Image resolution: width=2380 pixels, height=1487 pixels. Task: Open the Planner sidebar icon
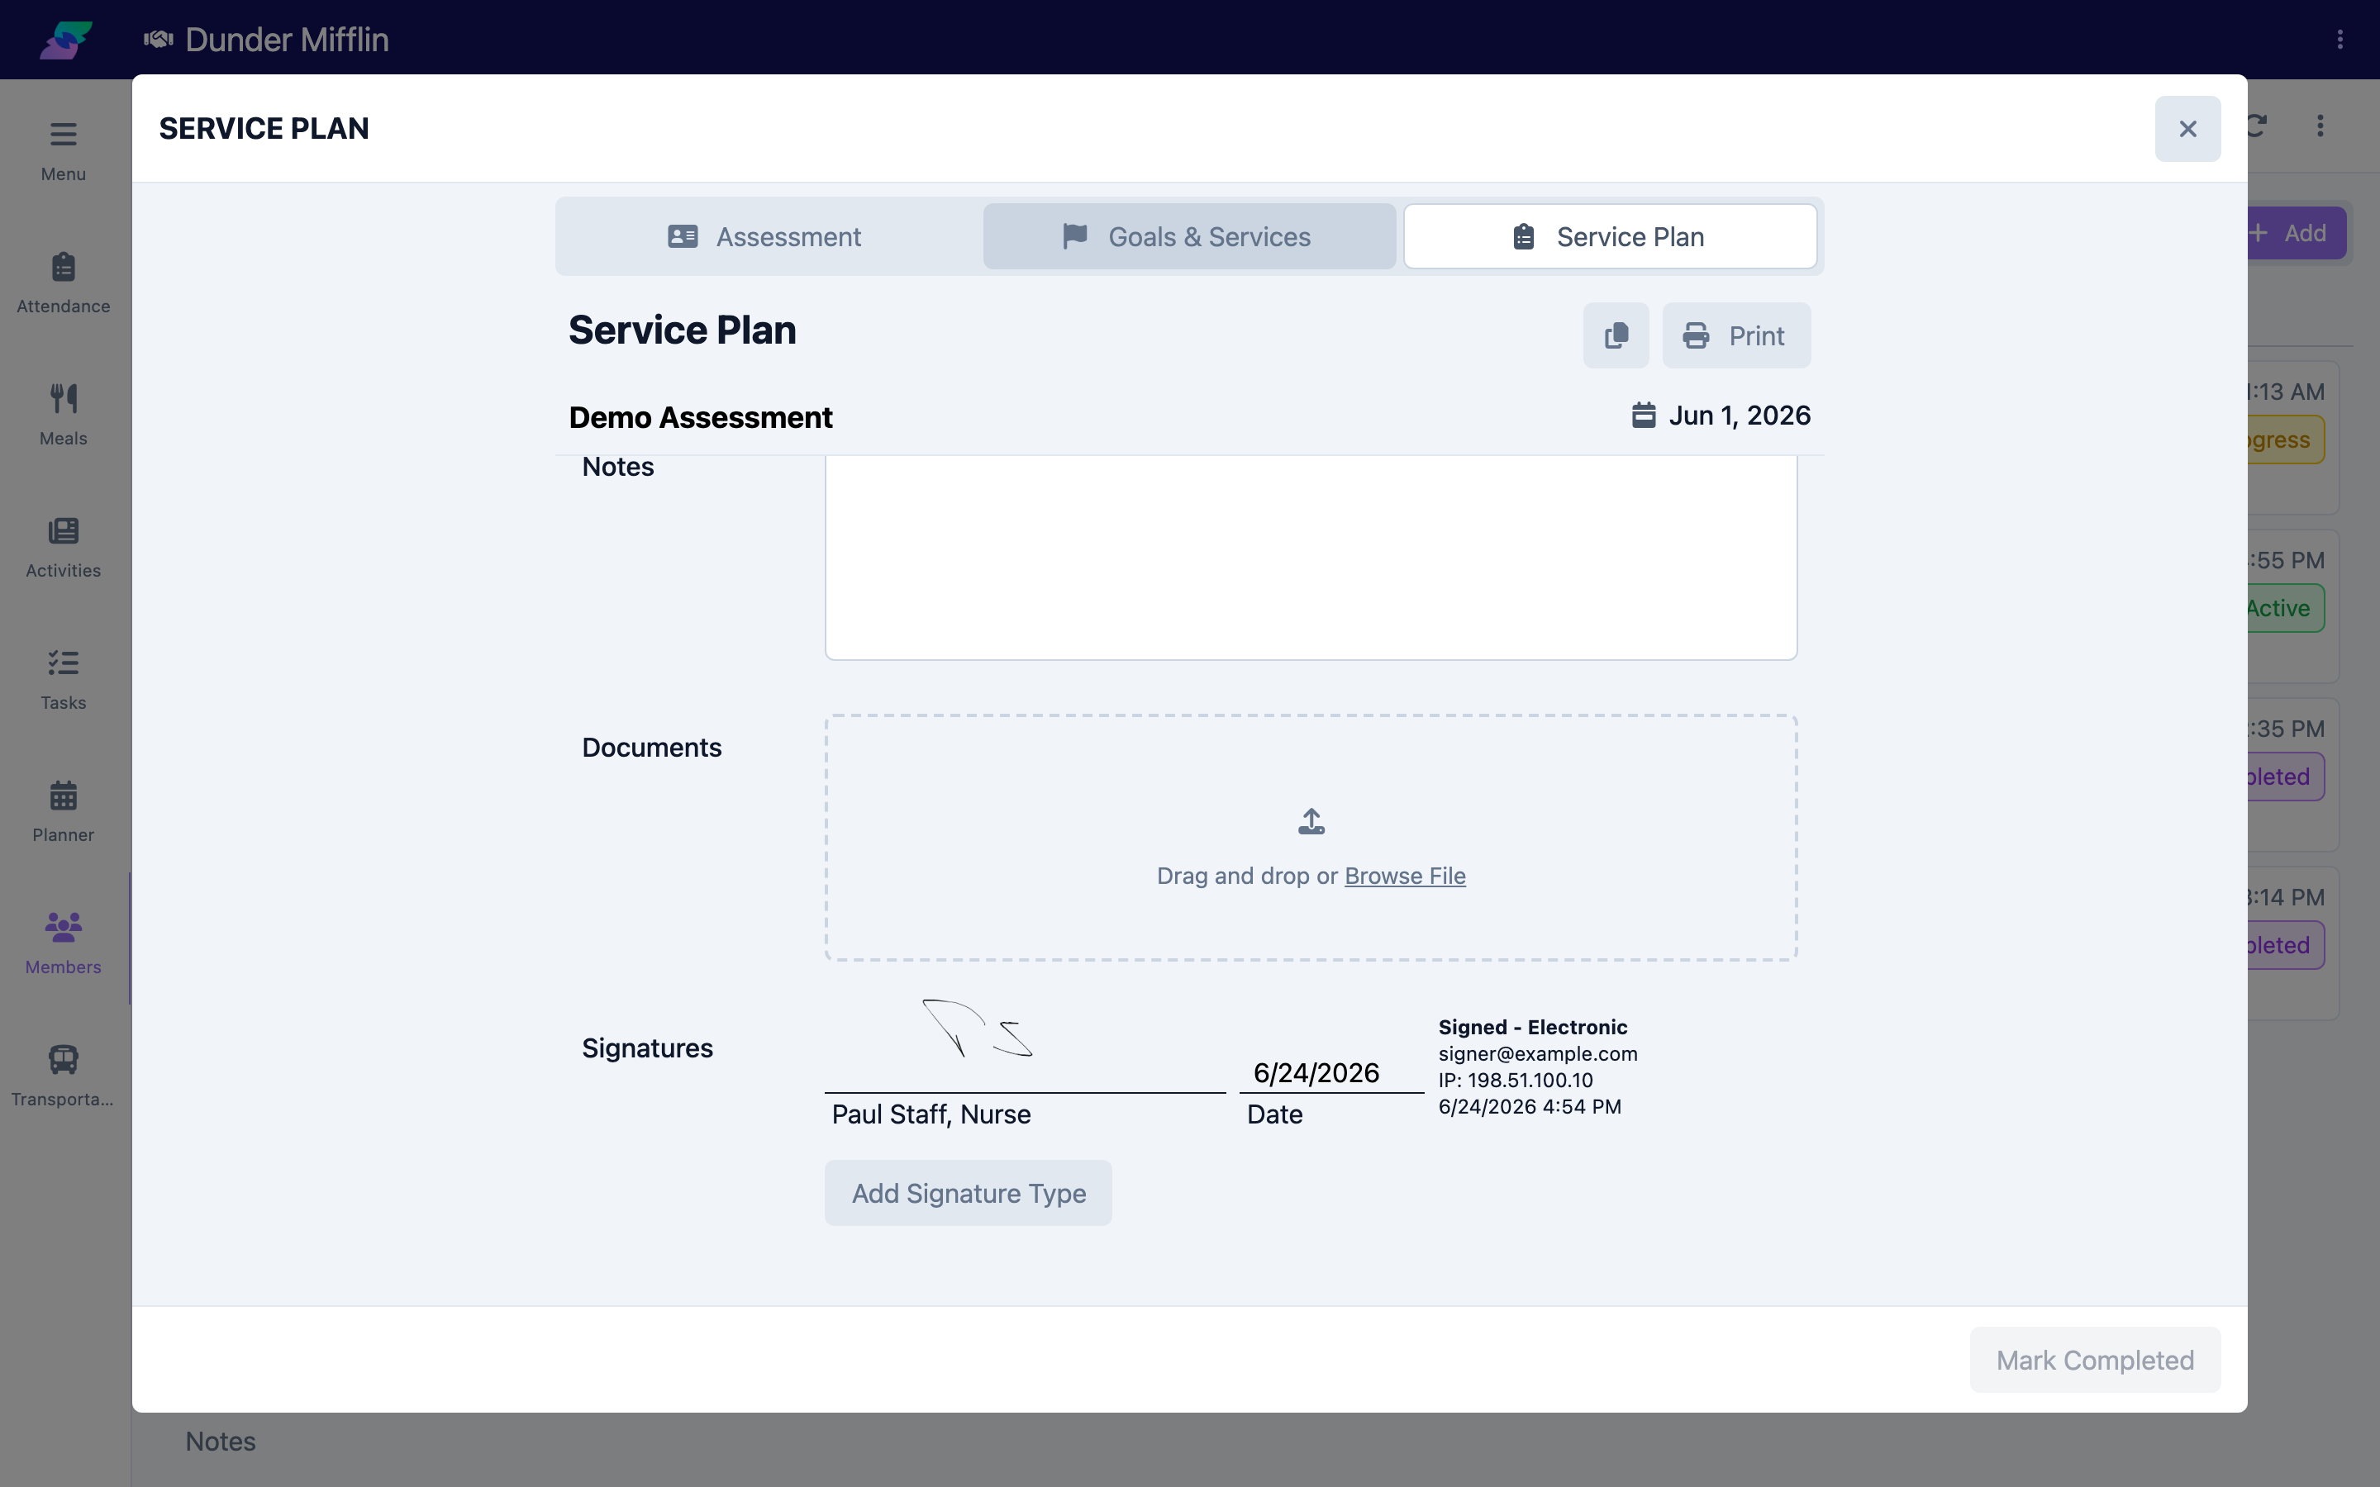(63, 795)
